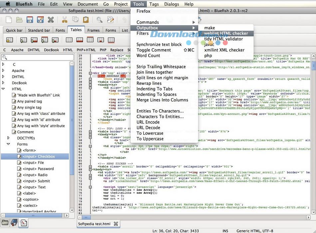Click the scissors Cut icon
Viewport: 316px width, 233px height.
coord(65,20)
